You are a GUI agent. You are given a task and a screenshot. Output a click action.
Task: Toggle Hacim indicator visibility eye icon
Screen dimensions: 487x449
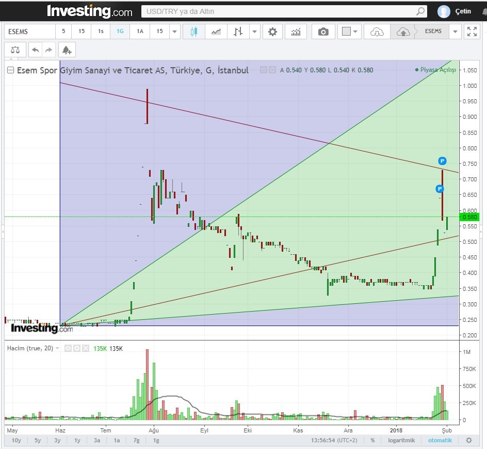(68, 348)
